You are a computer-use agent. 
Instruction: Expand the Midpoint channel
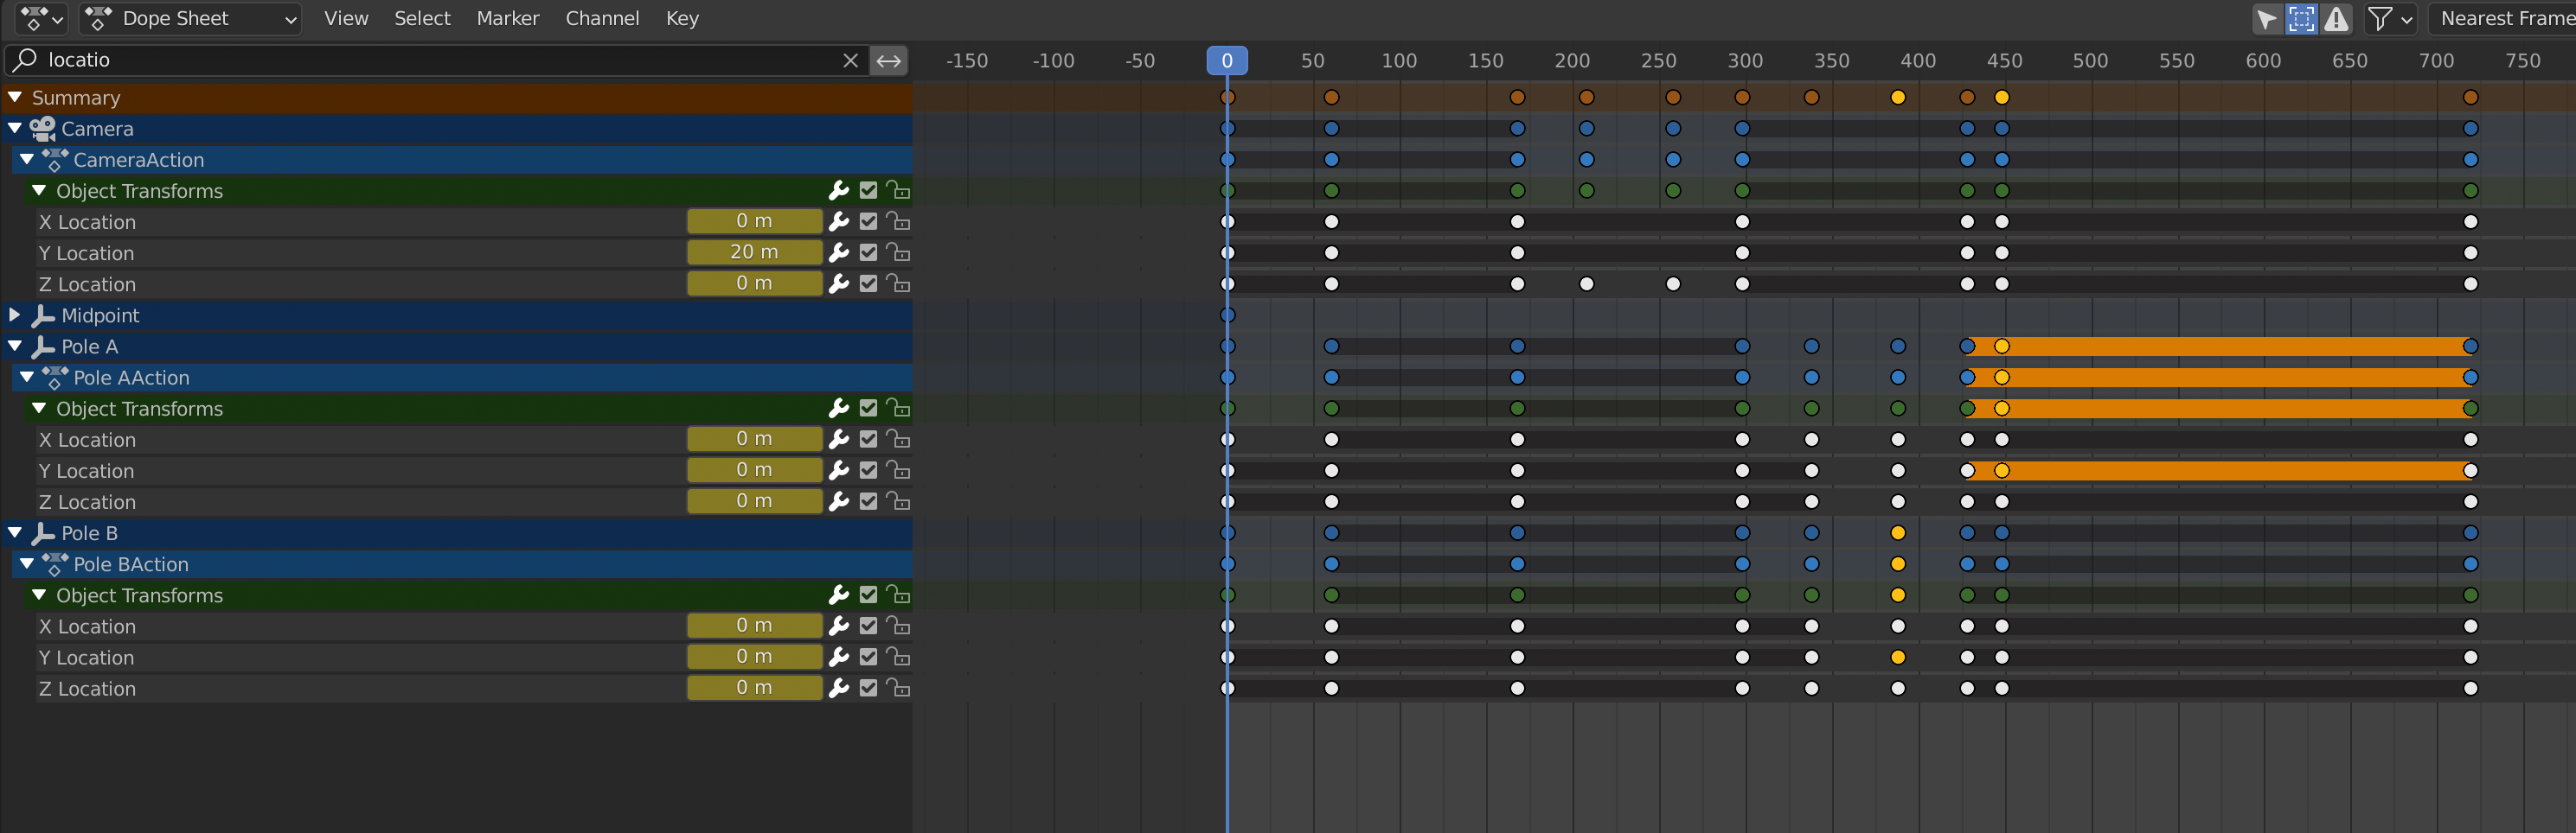point(15,315)
